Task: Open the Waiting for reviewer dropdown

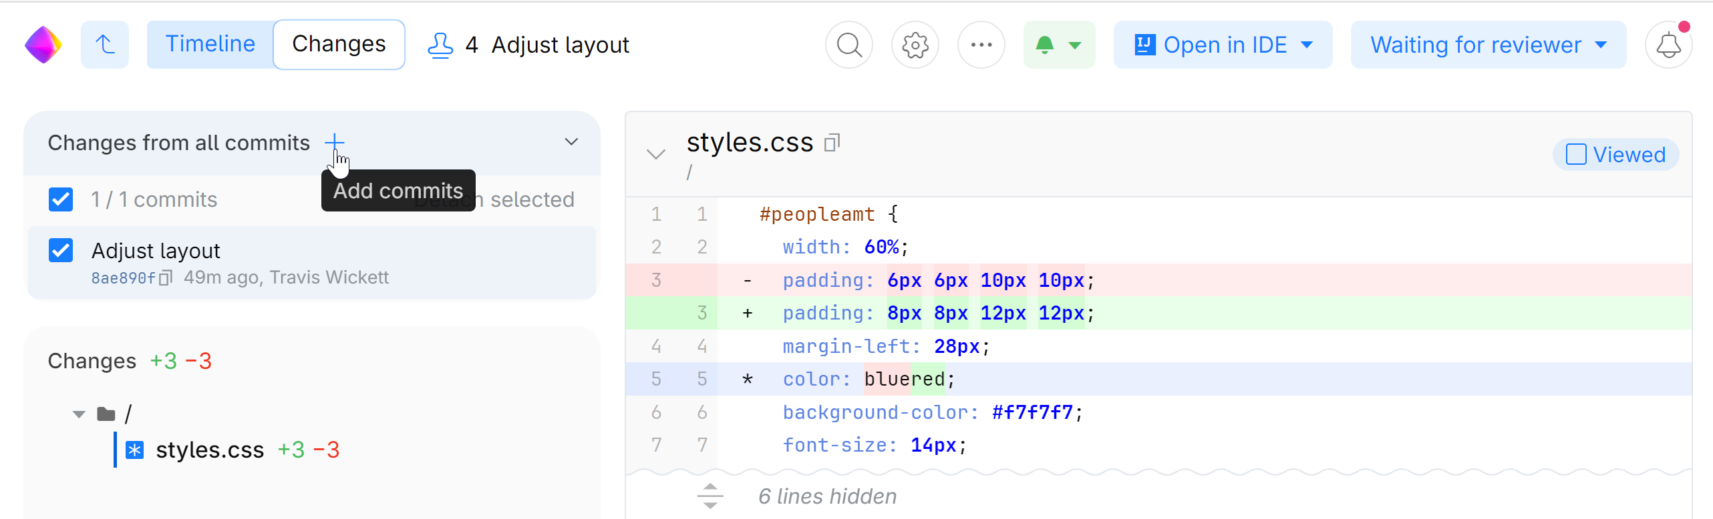Action: coord(1489,45)
